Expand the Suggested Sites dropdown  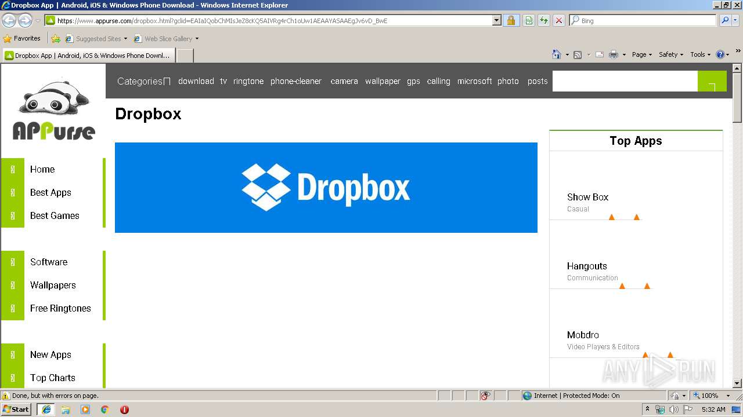[125, 39]
